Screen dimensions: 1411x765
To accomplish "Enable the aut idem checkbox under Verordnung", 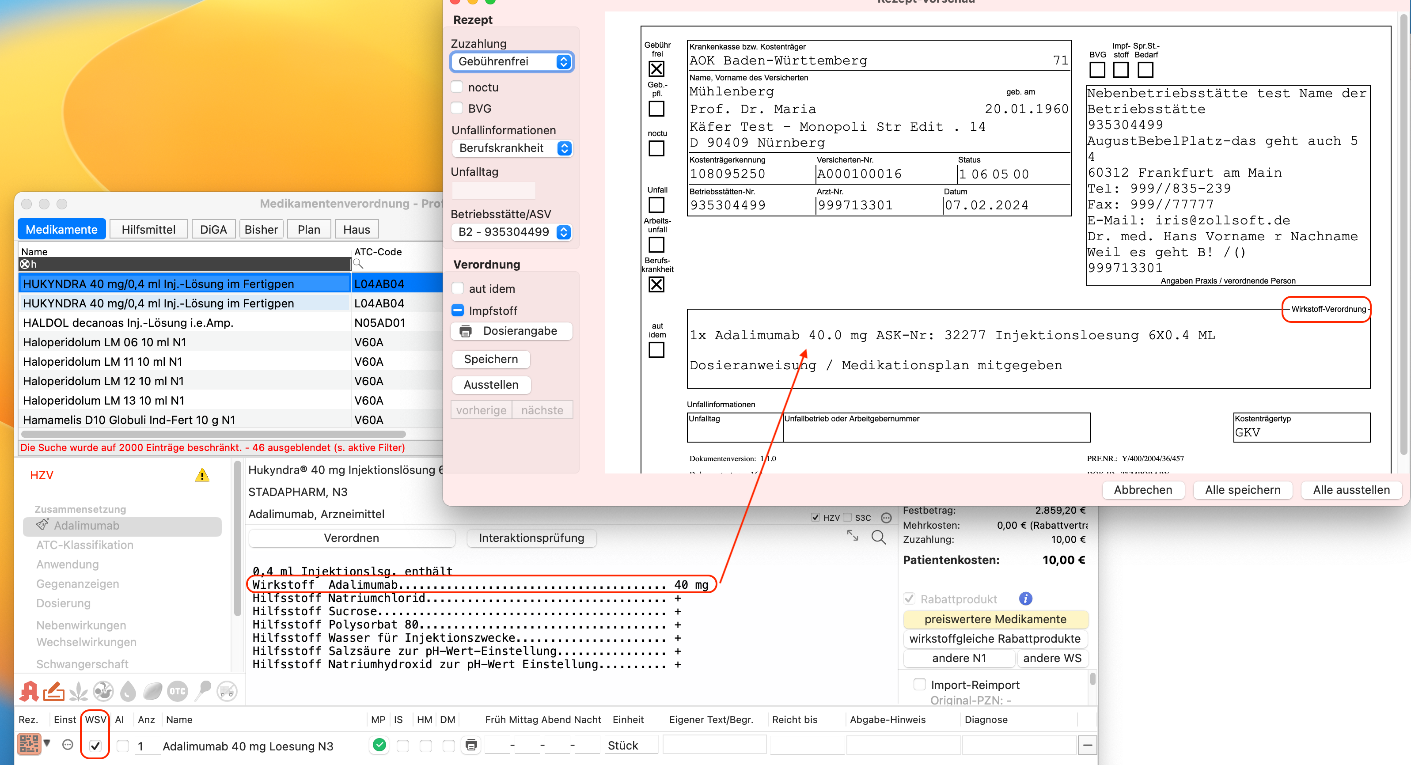I will (457, 288).
